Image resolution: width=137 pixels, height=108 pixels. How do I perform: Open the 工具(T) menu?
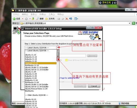(x=52, y=14)
